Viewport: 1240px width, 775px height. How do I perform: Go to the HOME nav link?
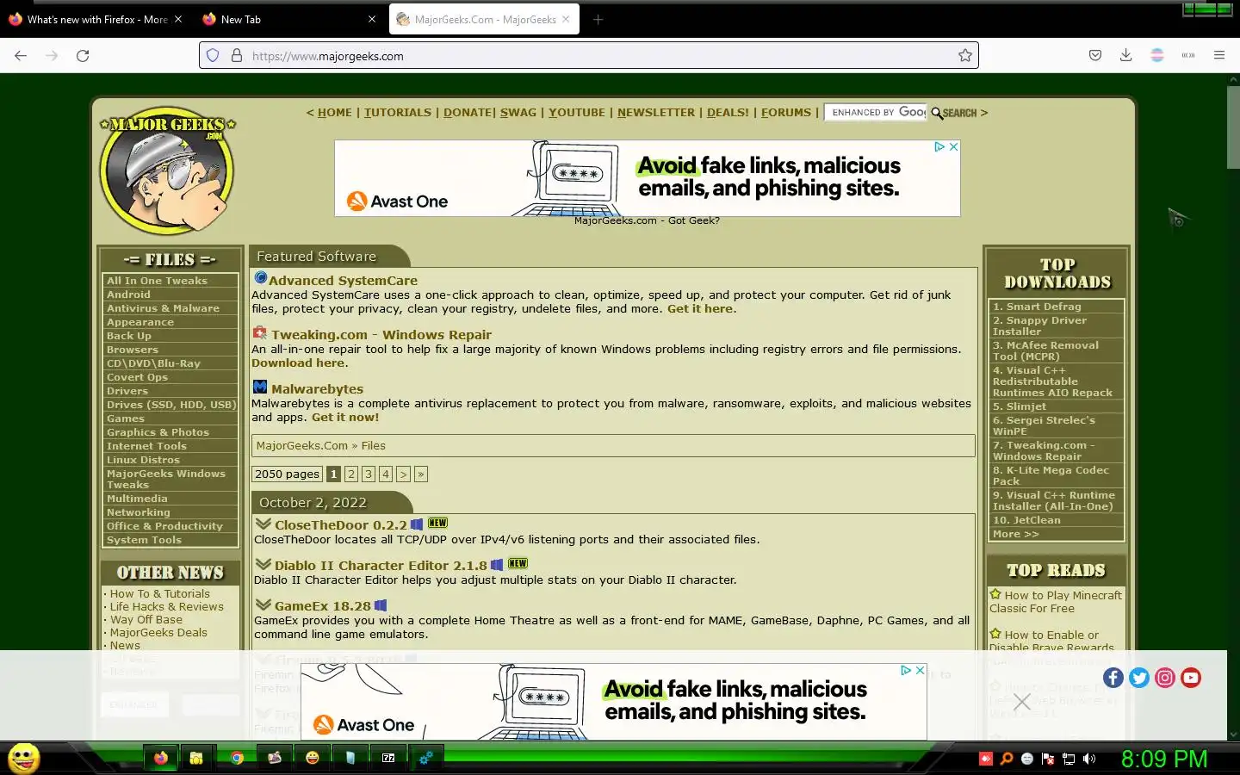(335, 112)
